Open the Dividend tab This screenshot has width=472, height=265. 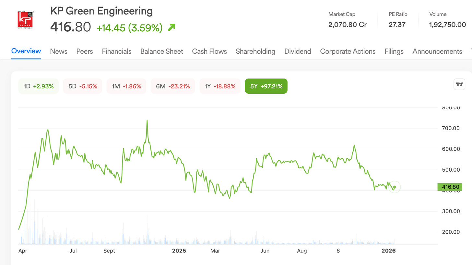[298, 51]
